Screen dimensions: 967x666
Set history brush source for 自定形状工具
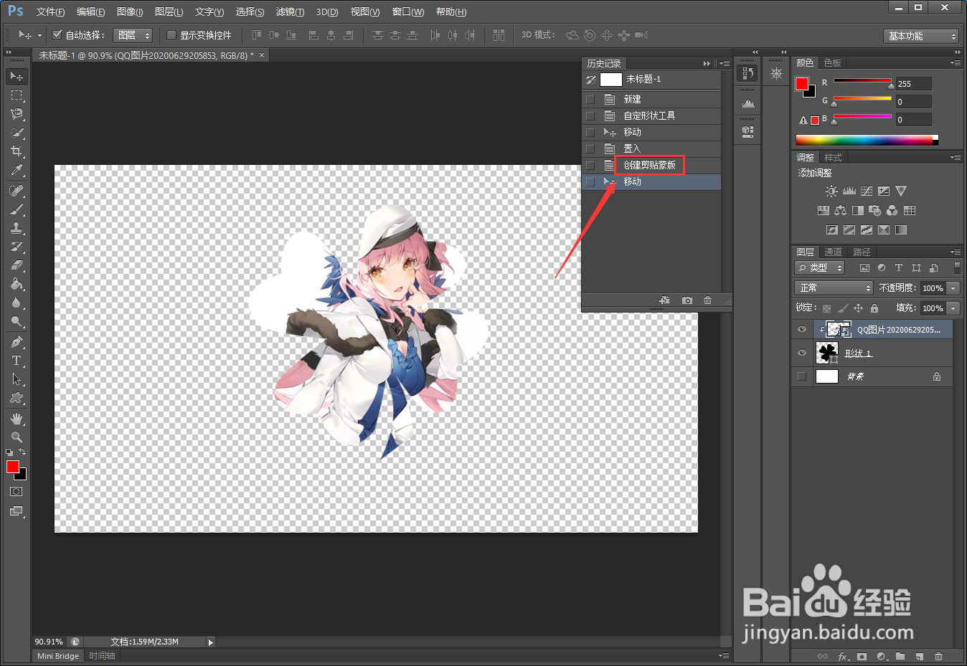(x=590, y=115)
